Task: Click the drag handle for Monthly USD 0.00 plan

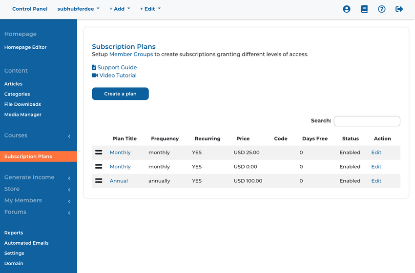Action: click(x=99, y=167)
